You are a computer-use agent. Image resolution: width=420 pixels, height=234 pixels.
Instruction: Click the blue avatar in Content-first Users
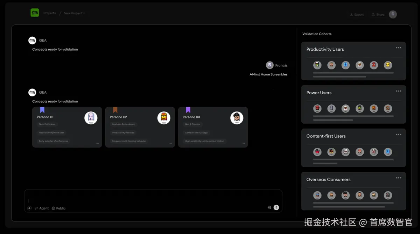pyautogui.click(x=388, y=152)
